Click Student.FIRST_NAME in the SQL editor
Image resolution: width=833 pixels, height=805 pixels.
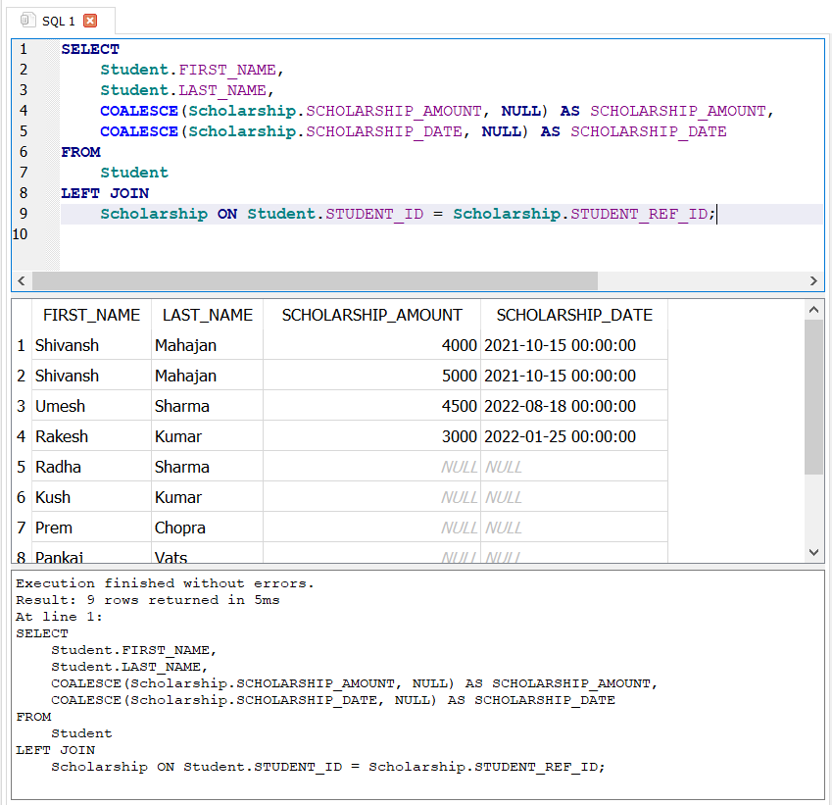click(x=188, y=71)
